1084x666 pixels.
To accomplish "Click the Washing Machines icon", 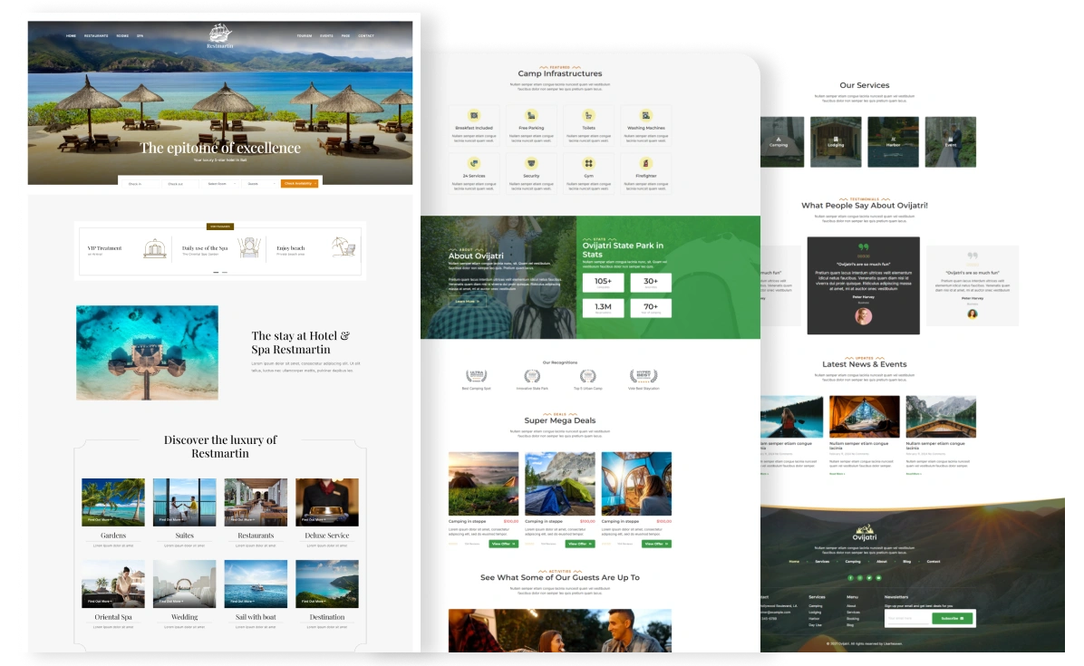I will pos(645,116).
